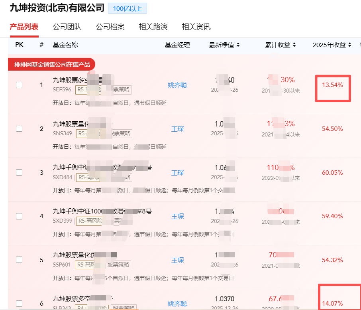The height and width of the screenshot is (310, 361).
Task: Click the R5 risk tag beside SNS349
Action: (84, 133)
